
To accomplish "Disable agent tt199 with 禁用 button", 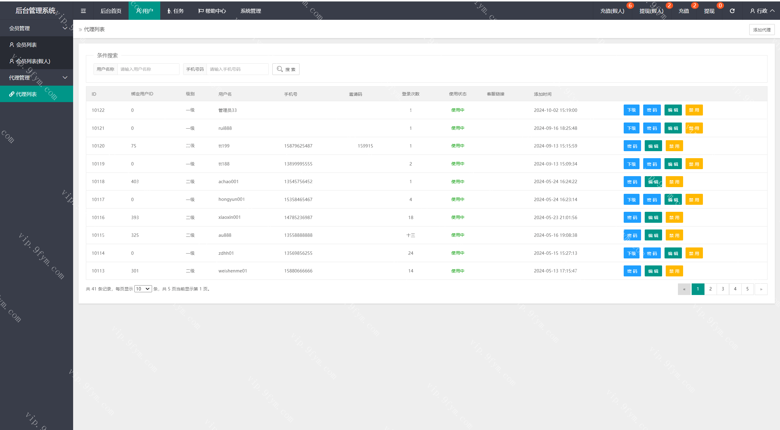I will click(x=674, y=146).
